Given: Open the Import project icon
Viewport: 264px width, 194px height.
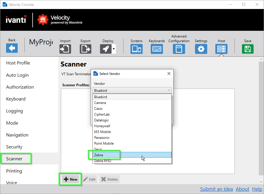Looking at the screenshot, I should 65,49.
